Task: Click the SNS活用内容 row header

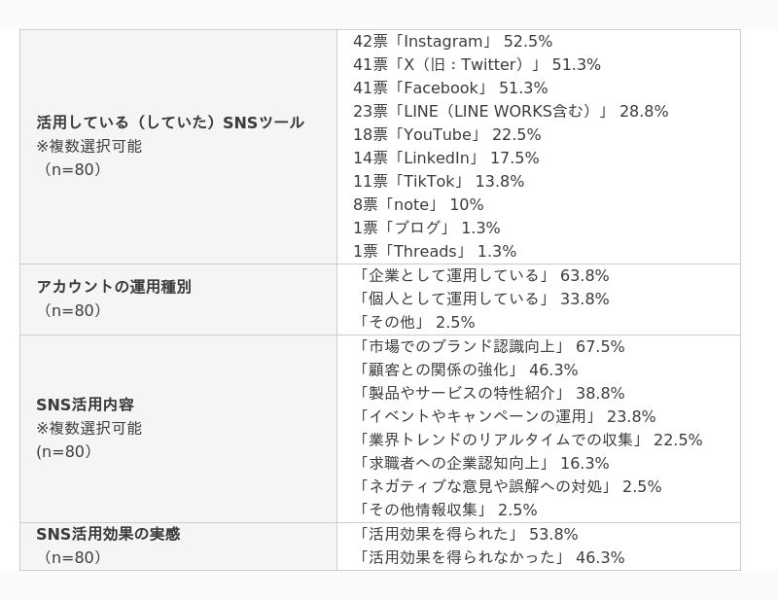Action: [x=85, y=405]
